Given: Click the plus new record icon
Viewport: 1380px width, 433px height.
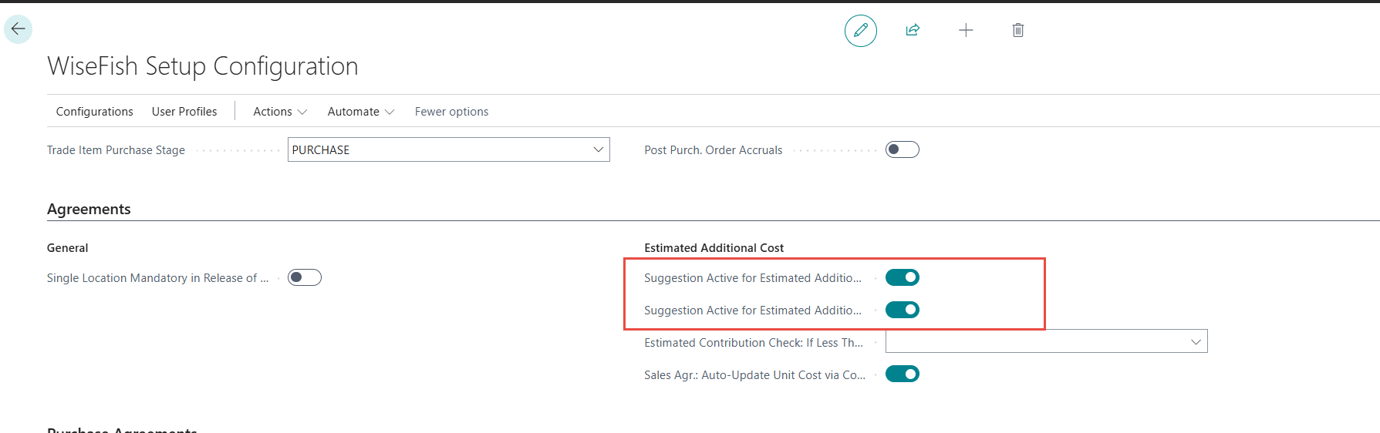Looking at the screenshot, I should click(965, 30).
